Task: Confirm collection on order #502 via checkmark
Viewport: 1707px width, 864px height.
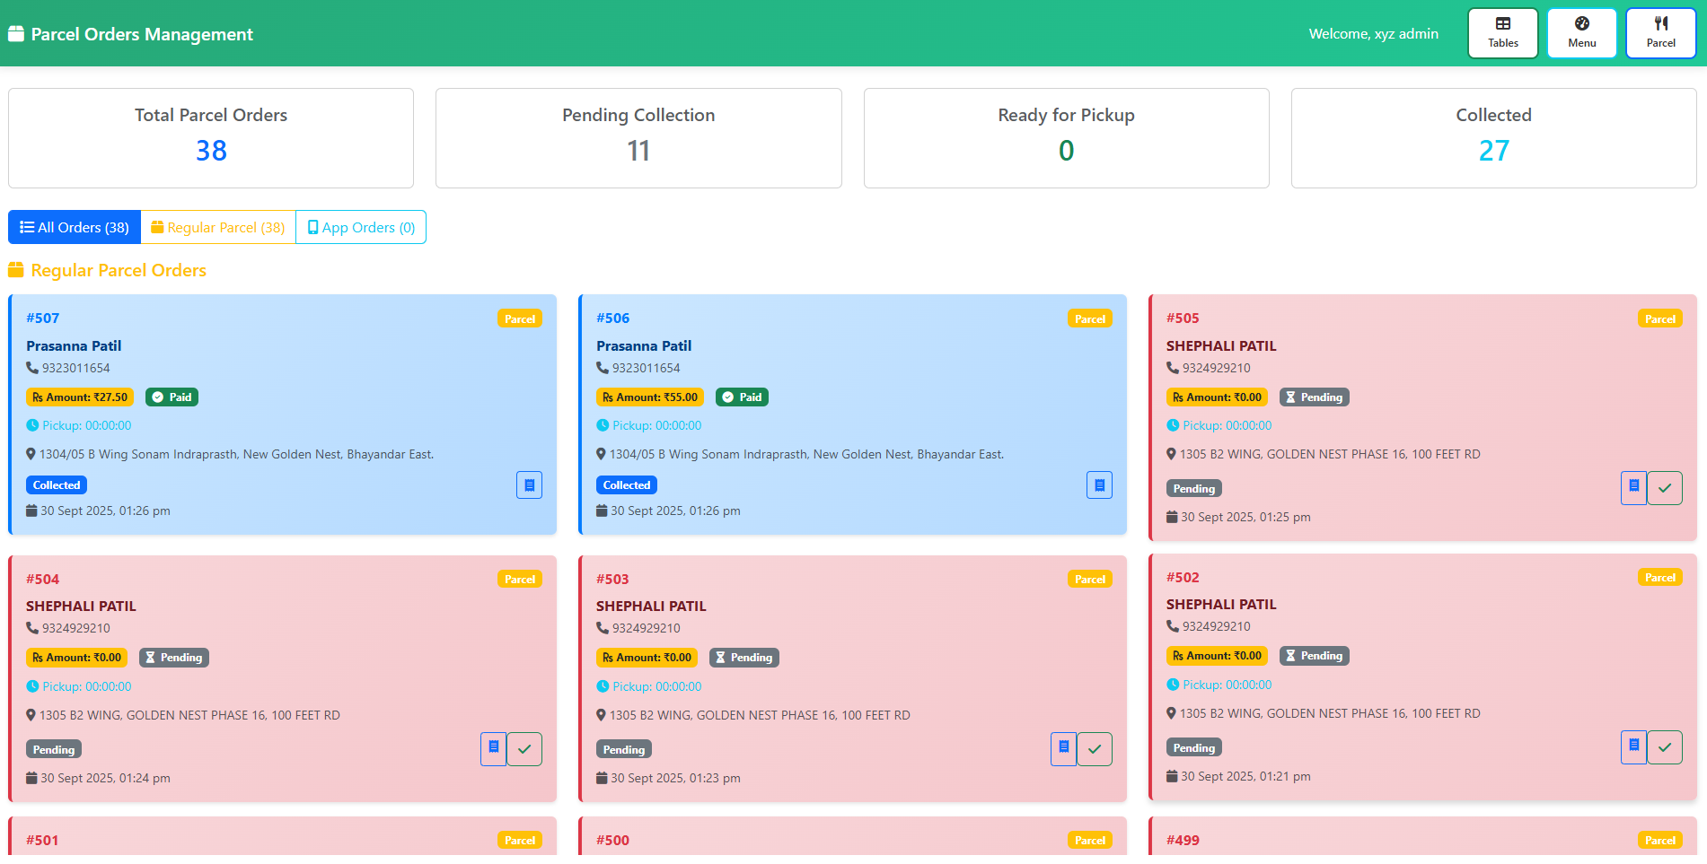Action: (1665, 746)
